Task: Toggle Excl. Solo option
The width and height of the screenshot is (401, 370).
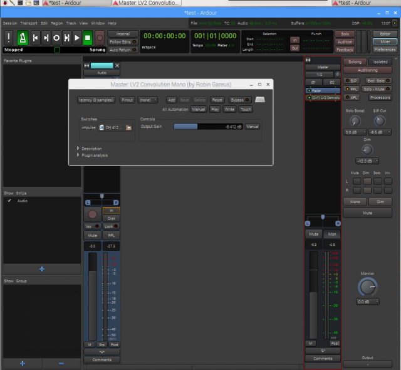Action: point(378,81)
